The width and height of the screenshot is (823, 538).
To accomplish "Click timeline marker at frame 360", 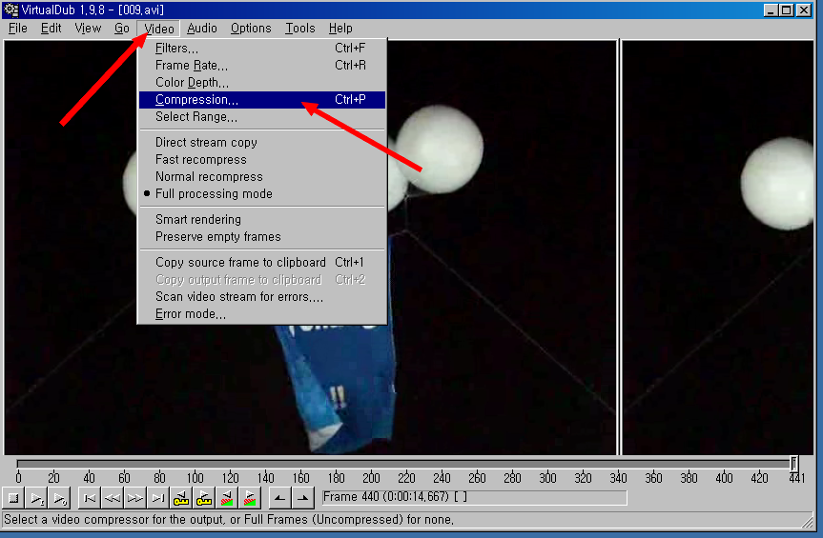I will 653,478.
